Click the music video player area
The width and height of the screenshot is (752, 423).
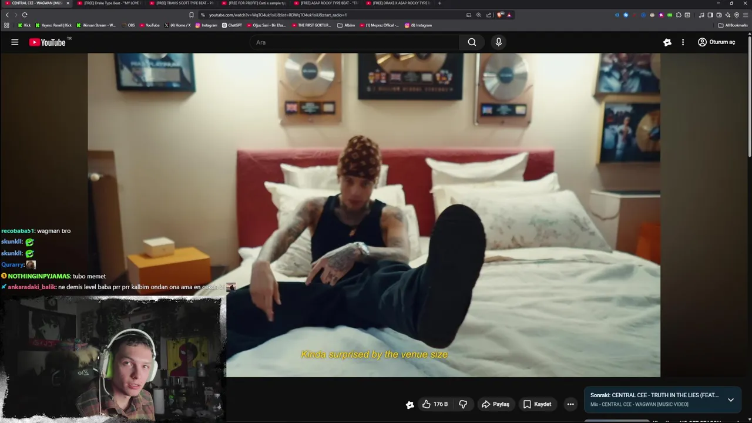[374, 215]
